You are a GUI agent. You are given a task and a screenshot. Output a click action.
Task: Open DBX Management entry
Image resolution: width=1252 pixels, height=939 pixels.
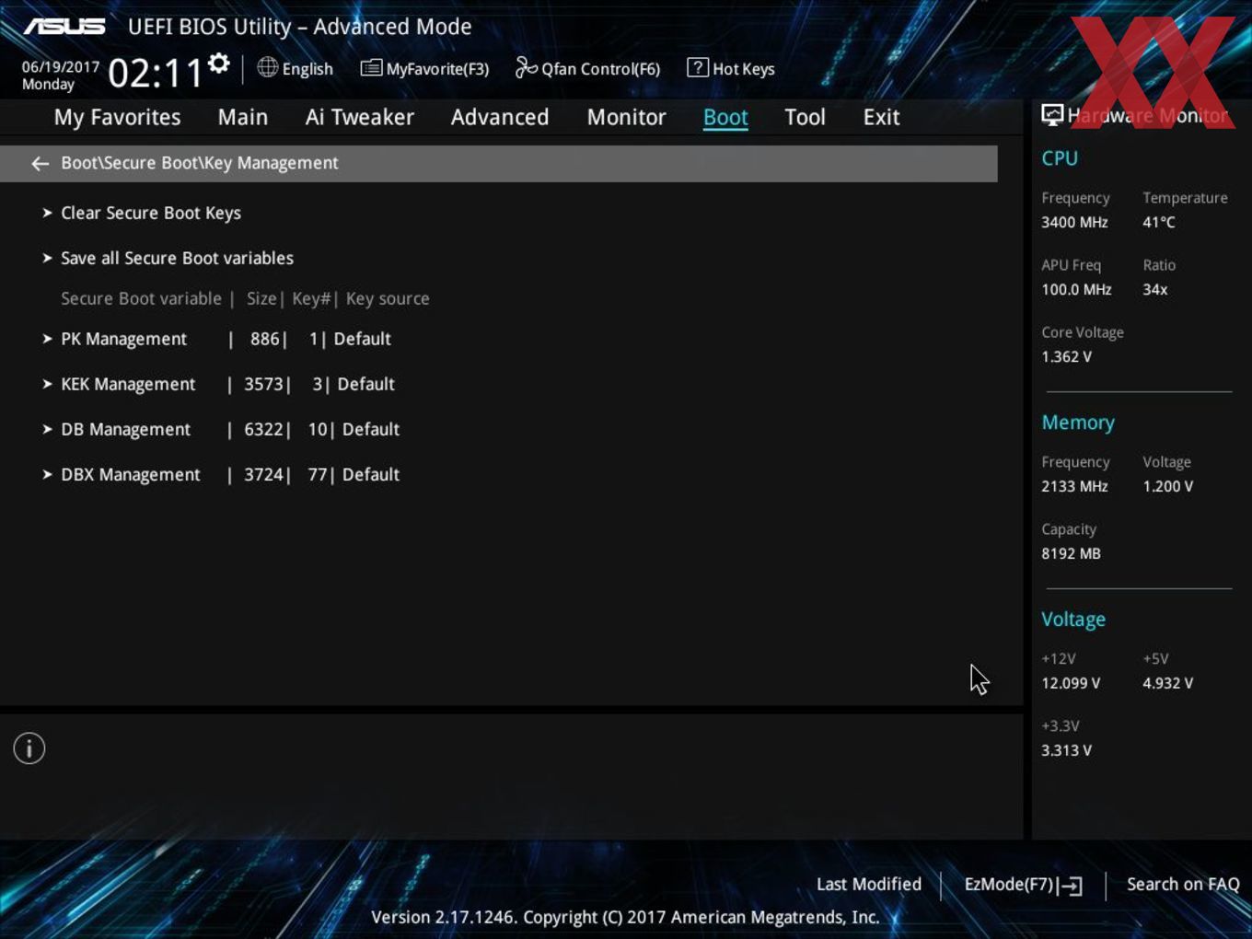131,474
